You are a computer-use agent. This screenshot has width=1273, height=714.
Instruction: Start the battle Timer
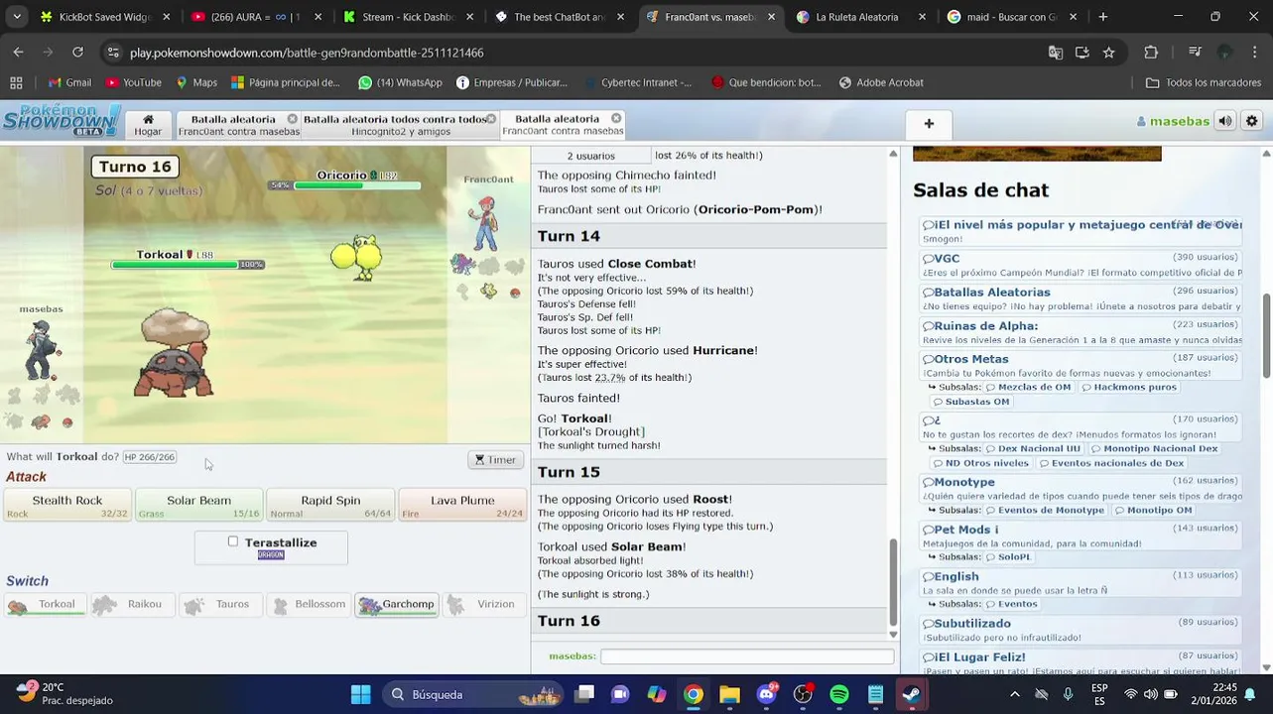(495, 460)
